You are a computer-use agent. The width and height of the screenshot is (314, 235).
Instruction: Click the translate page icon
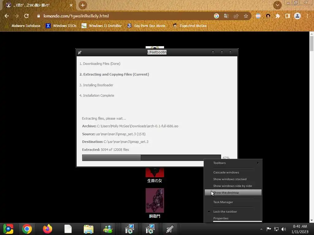pyautogui.click(x=226, y=16)
